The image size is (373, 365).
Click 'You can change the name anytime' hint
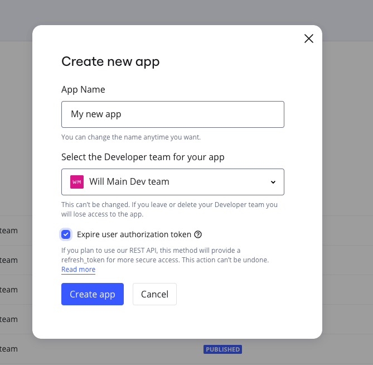tap(131, 137)
